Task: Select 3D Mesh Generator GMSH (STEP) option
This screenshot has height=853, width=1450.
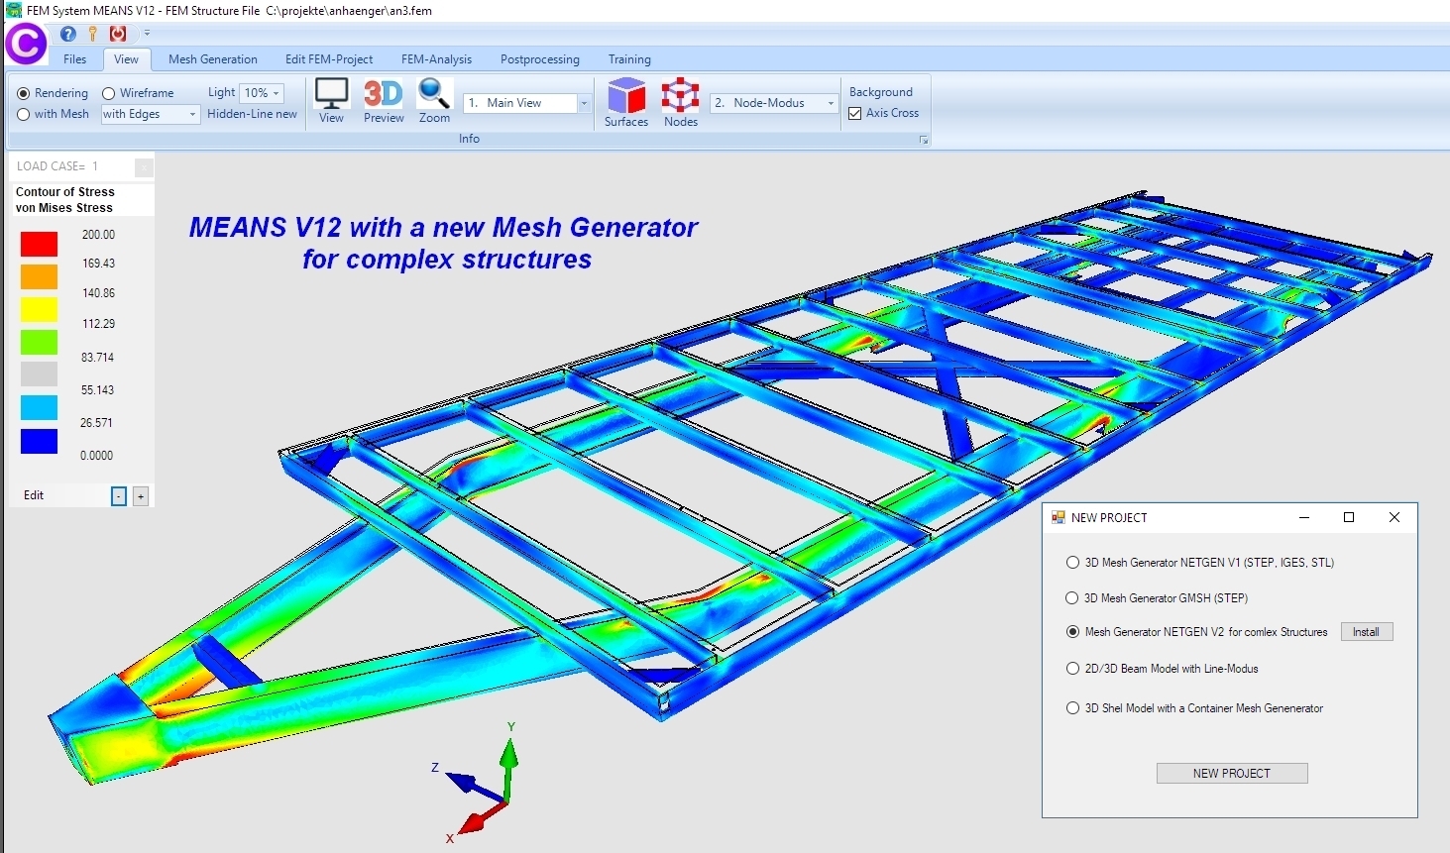Action: 1071,598
